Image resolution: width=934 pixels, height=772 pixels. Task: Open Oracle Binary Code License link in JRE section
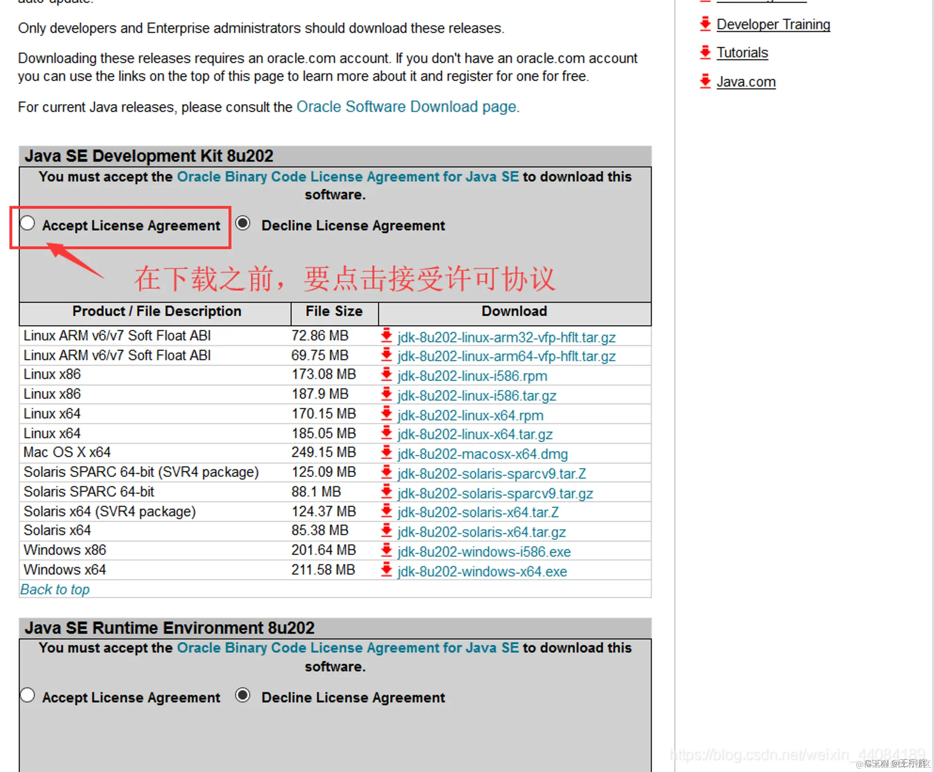348,648
